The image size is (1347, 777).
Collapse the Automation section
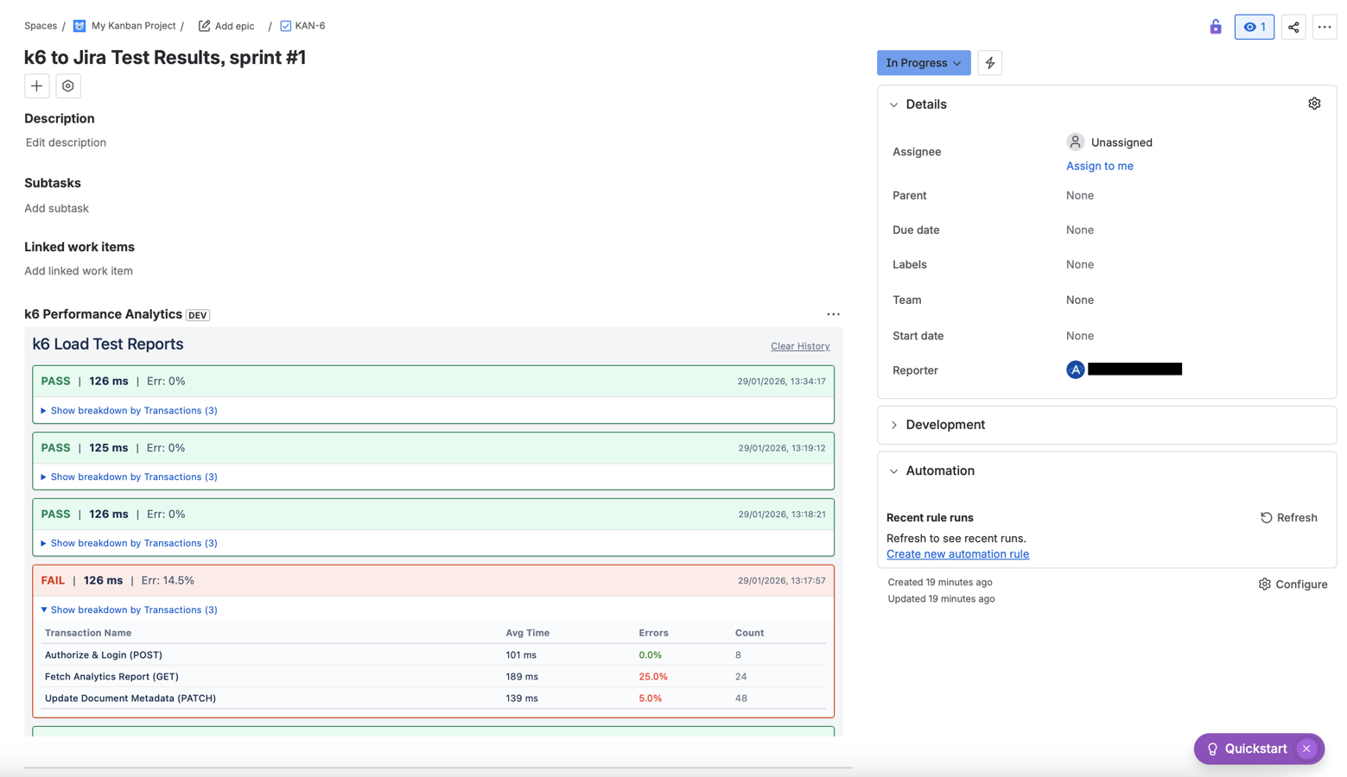(x=894, y=471)
